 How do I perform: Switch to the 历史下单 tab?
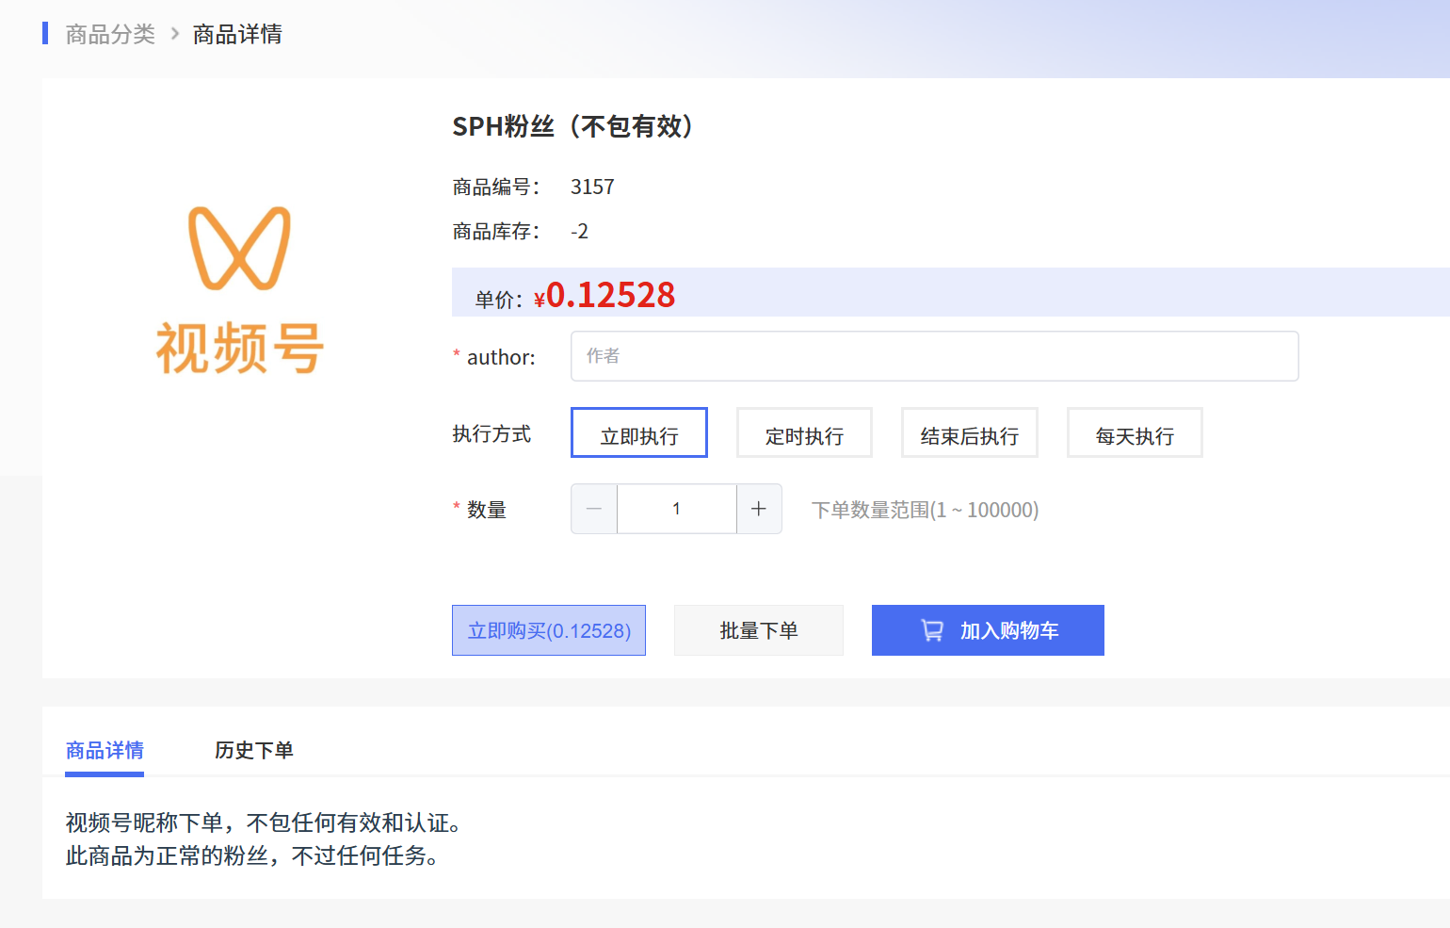point(254,750)
